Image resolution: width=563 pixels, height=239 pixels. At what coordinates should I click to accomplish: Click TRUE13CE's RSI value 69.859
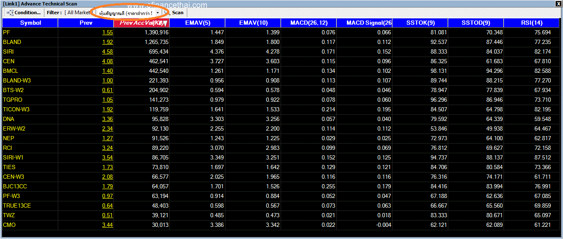(x=542, y=206)
